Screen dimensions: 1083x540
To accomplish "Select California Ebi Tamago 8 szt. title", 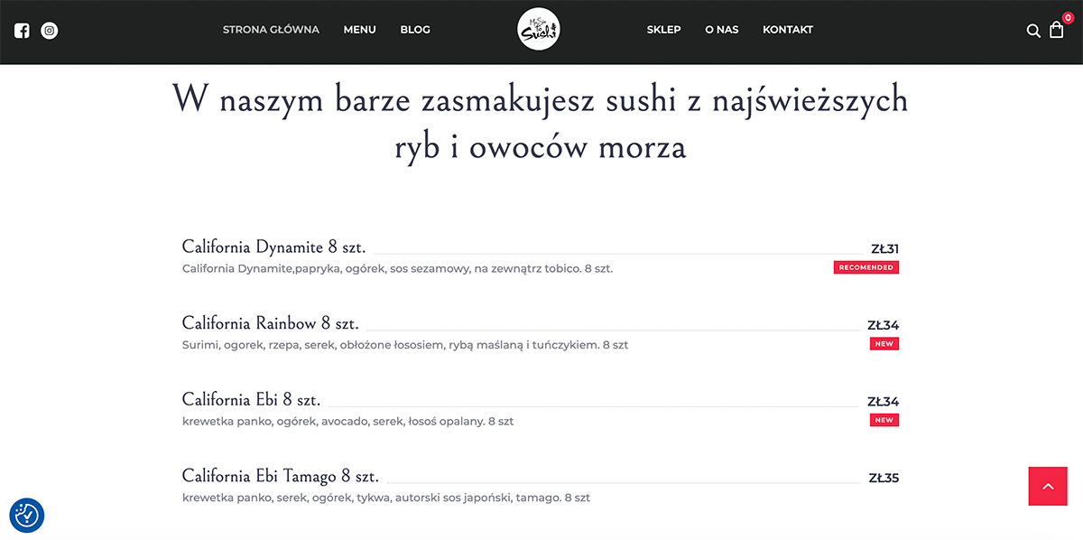I will [281, 476].
